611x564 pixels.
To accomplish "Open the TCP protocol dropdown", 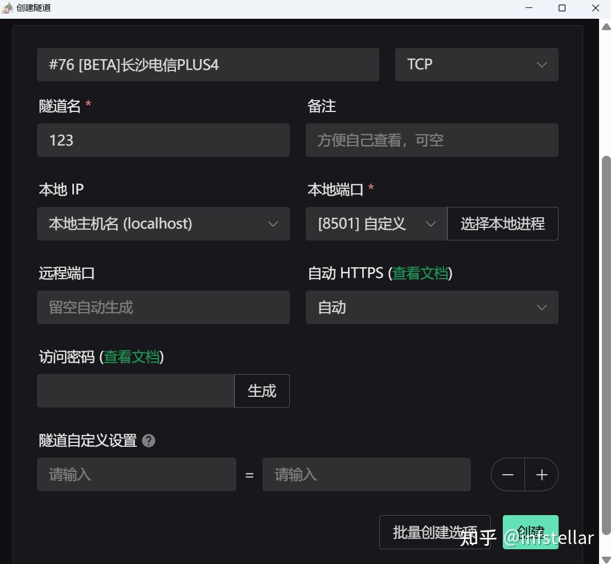I will click(x=477, y=64).
